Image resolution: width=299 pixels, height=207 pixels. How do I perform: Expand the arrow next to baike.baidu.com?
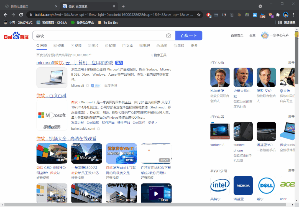pyautogui.click(x=98, y=129)
